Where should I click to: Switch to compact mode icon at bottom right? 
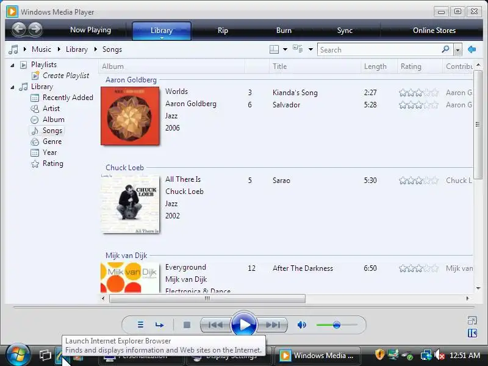coord(472,320)
